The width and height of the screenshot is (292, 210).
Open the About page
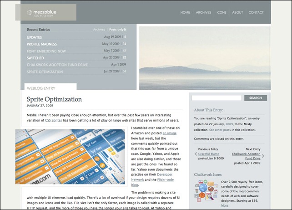pos(237,12)
